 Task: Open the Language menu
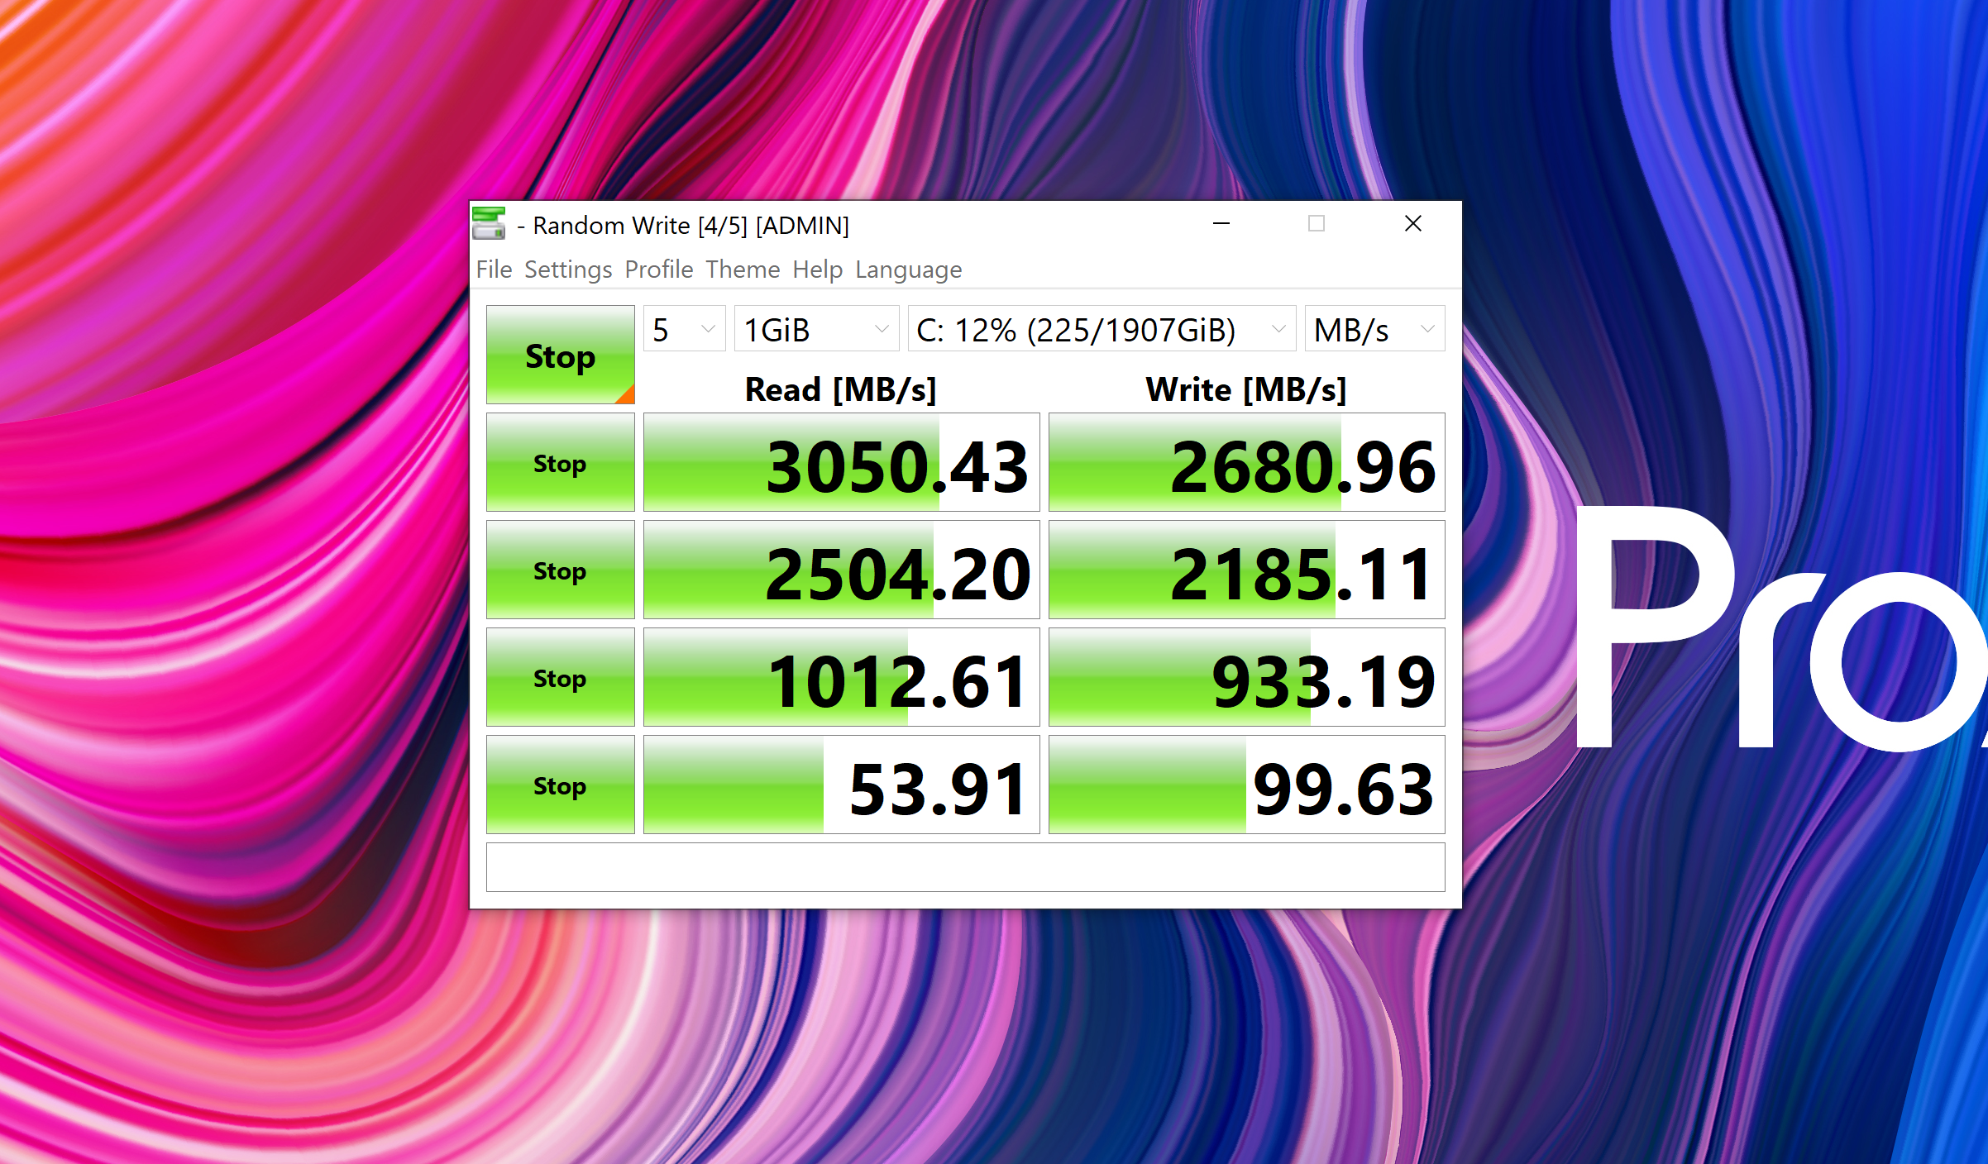coord(908,270)
